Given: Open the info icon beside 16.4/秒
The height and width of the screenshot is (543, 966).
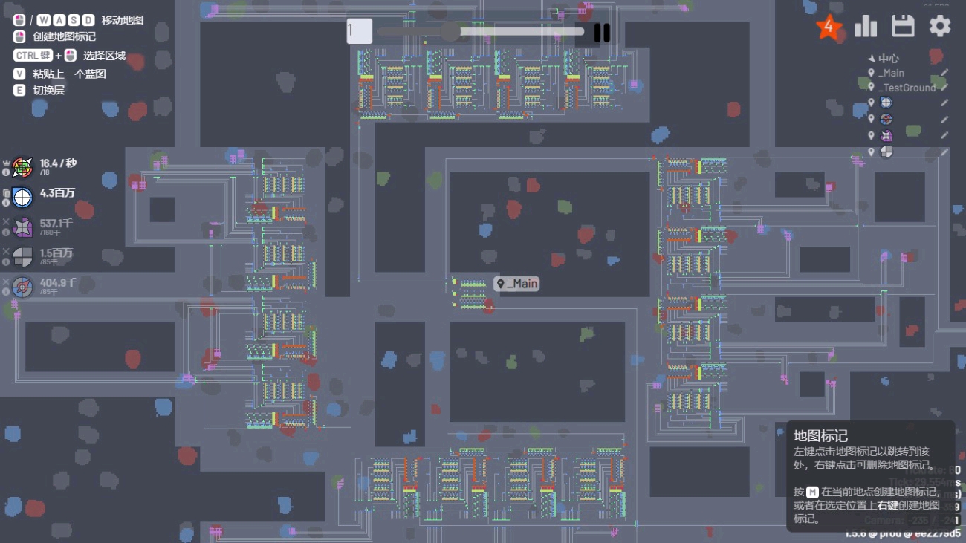Looking at the screenshot, I should click(x=6, y=172).
